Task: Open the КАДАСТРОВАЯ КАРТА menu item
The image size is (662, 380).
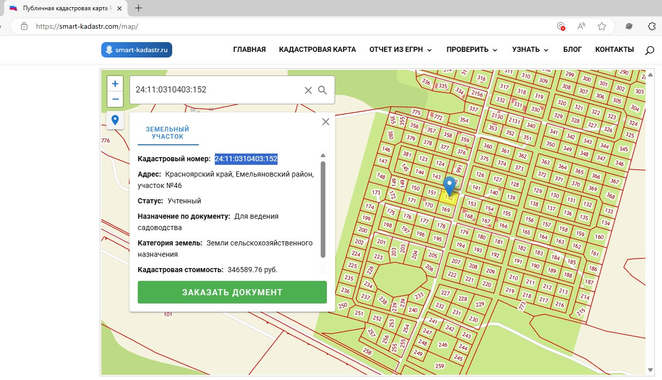Action: click(317, 50)
